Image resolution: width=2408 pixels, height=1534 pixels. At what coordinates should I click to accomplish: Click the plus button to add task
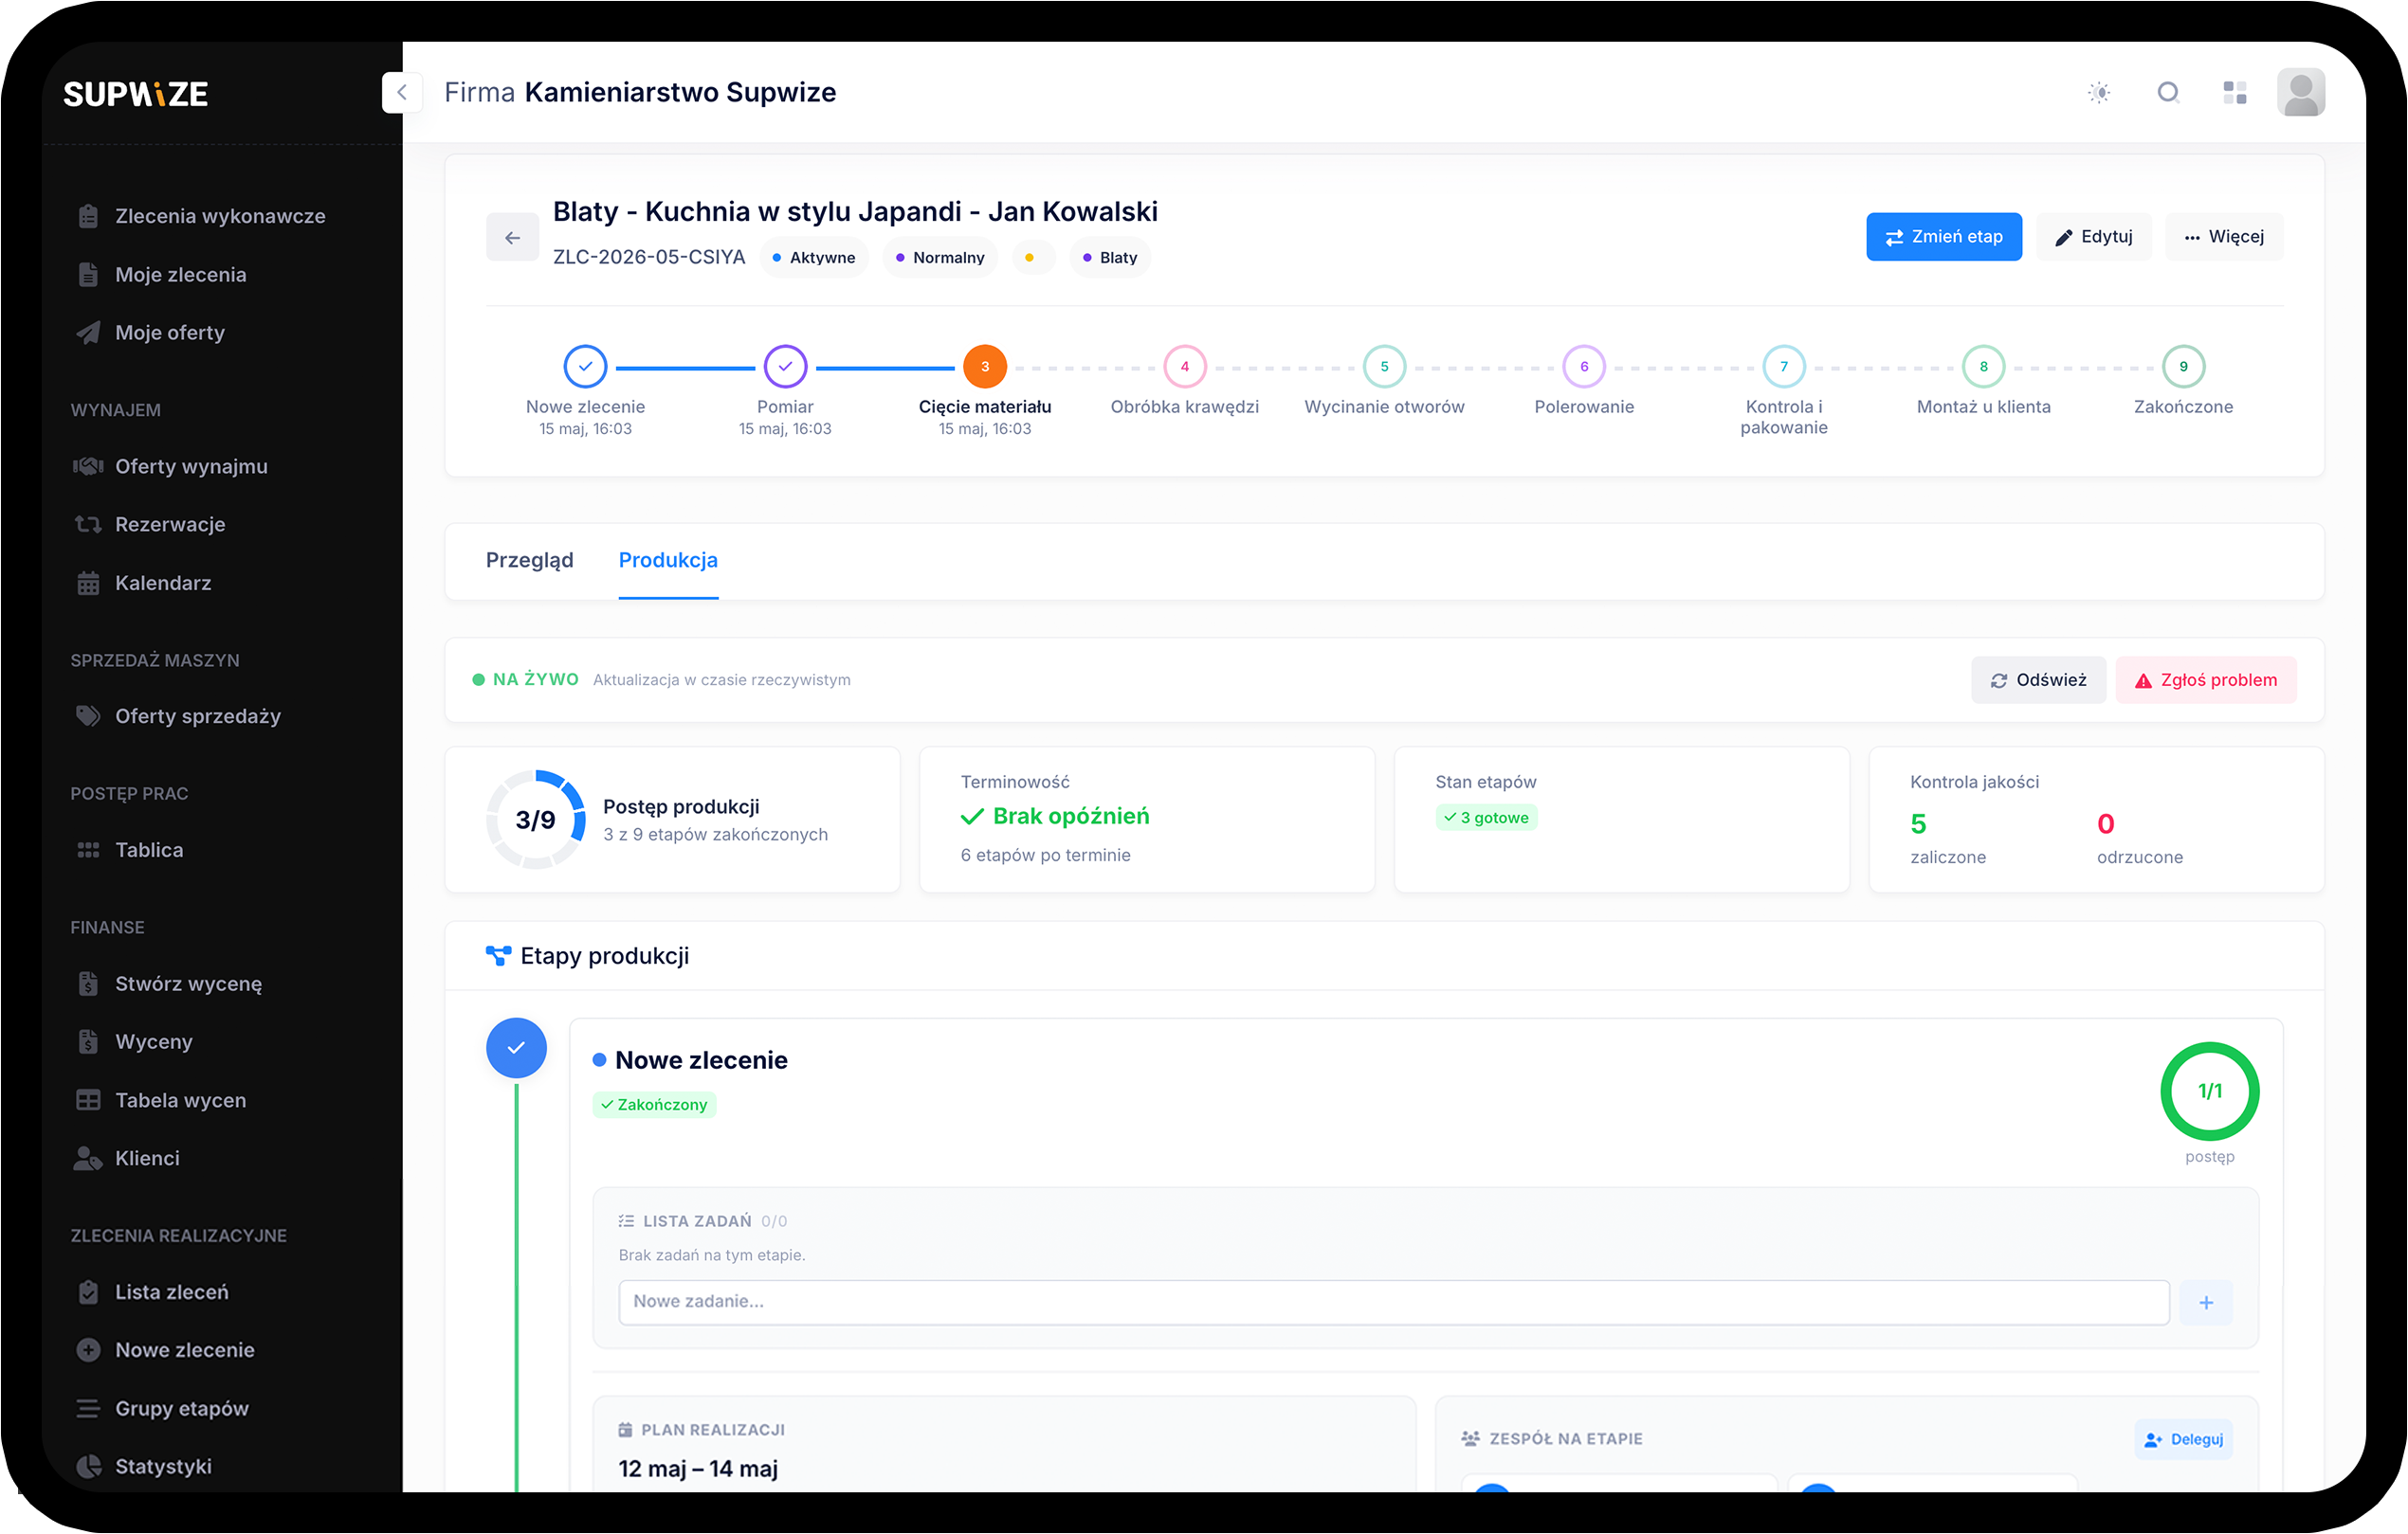coord(2206,1303)
